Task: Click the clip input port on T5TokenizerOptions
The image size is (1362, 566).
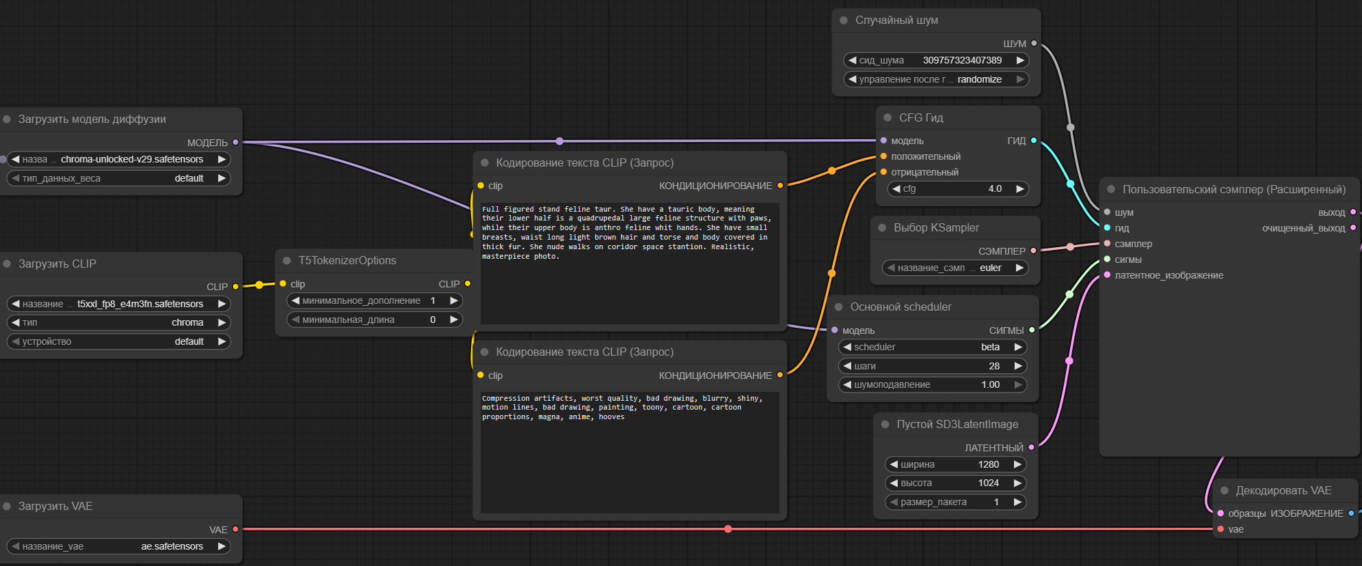Action: (282, 283)
